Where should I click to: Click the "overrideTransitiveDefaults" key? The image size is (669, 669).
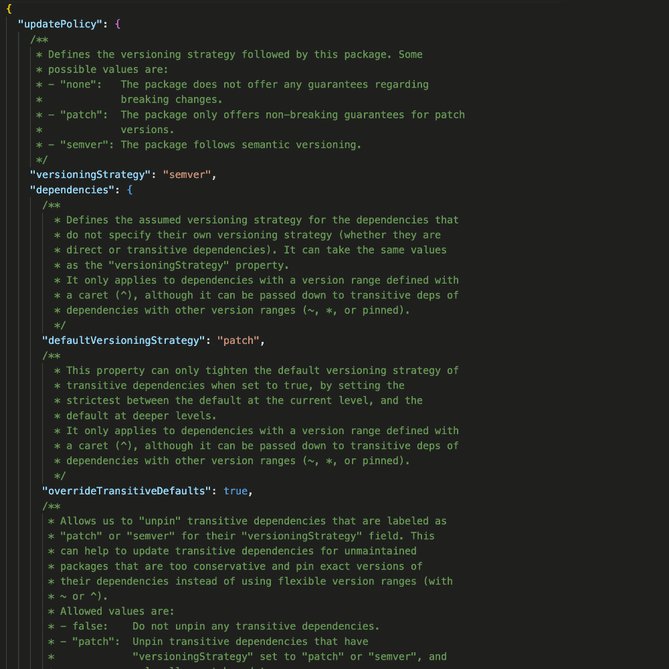pyautogui.click(x=126, y=490)
